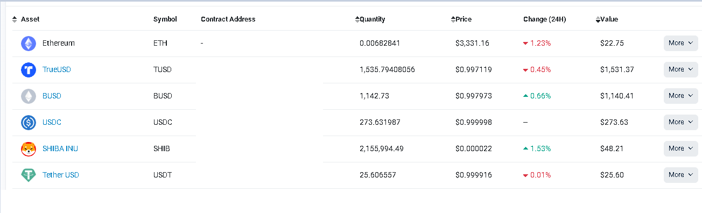Viewport: 702px width, 213px height.
Task: Click the Change (24H) column header
Action: pos(544,19)
